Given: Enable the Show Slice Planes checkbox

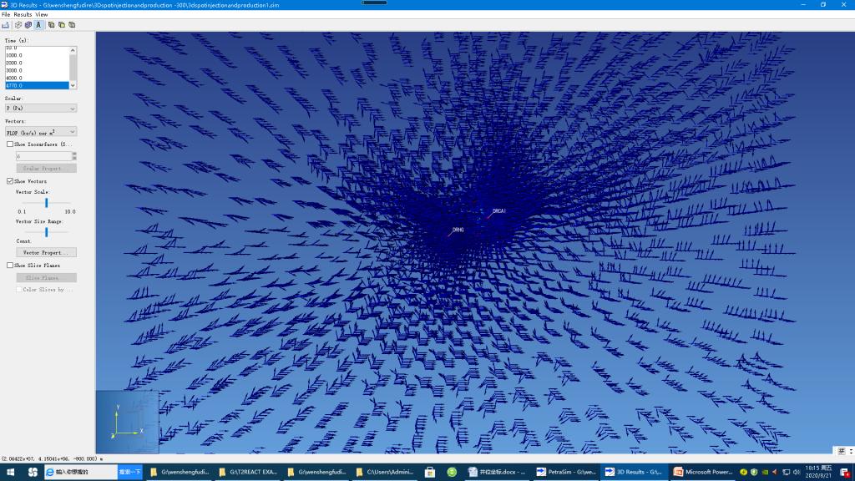Looking at the screenshot, I should tap(10, 266).
